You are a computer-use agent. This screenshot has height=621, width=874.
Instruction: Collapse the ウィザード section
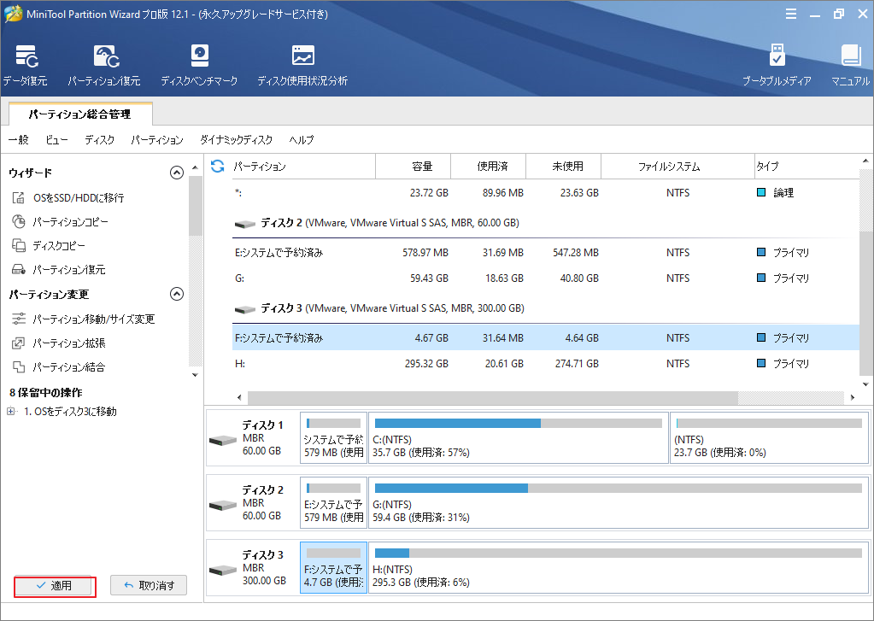pyautogui.click(x=177, y=173)
